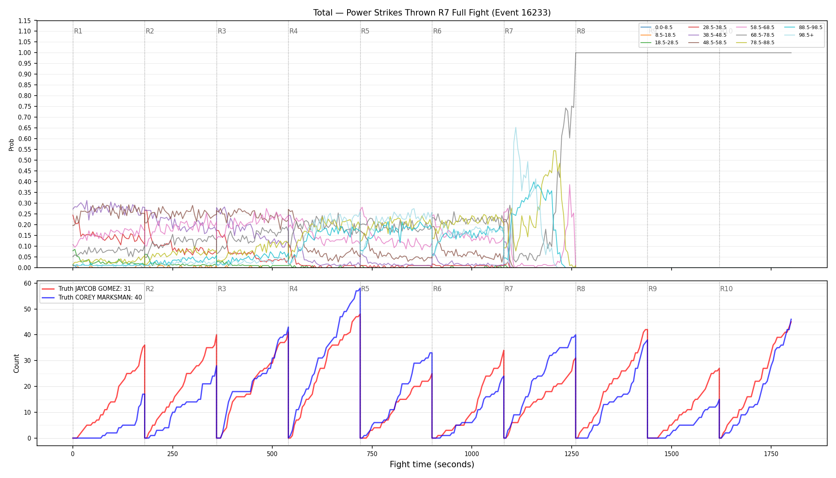Click the '0.50' tick on the Prob axis
Image resolution: width=836 pixels, height=478 pixels.
point(25,160)
